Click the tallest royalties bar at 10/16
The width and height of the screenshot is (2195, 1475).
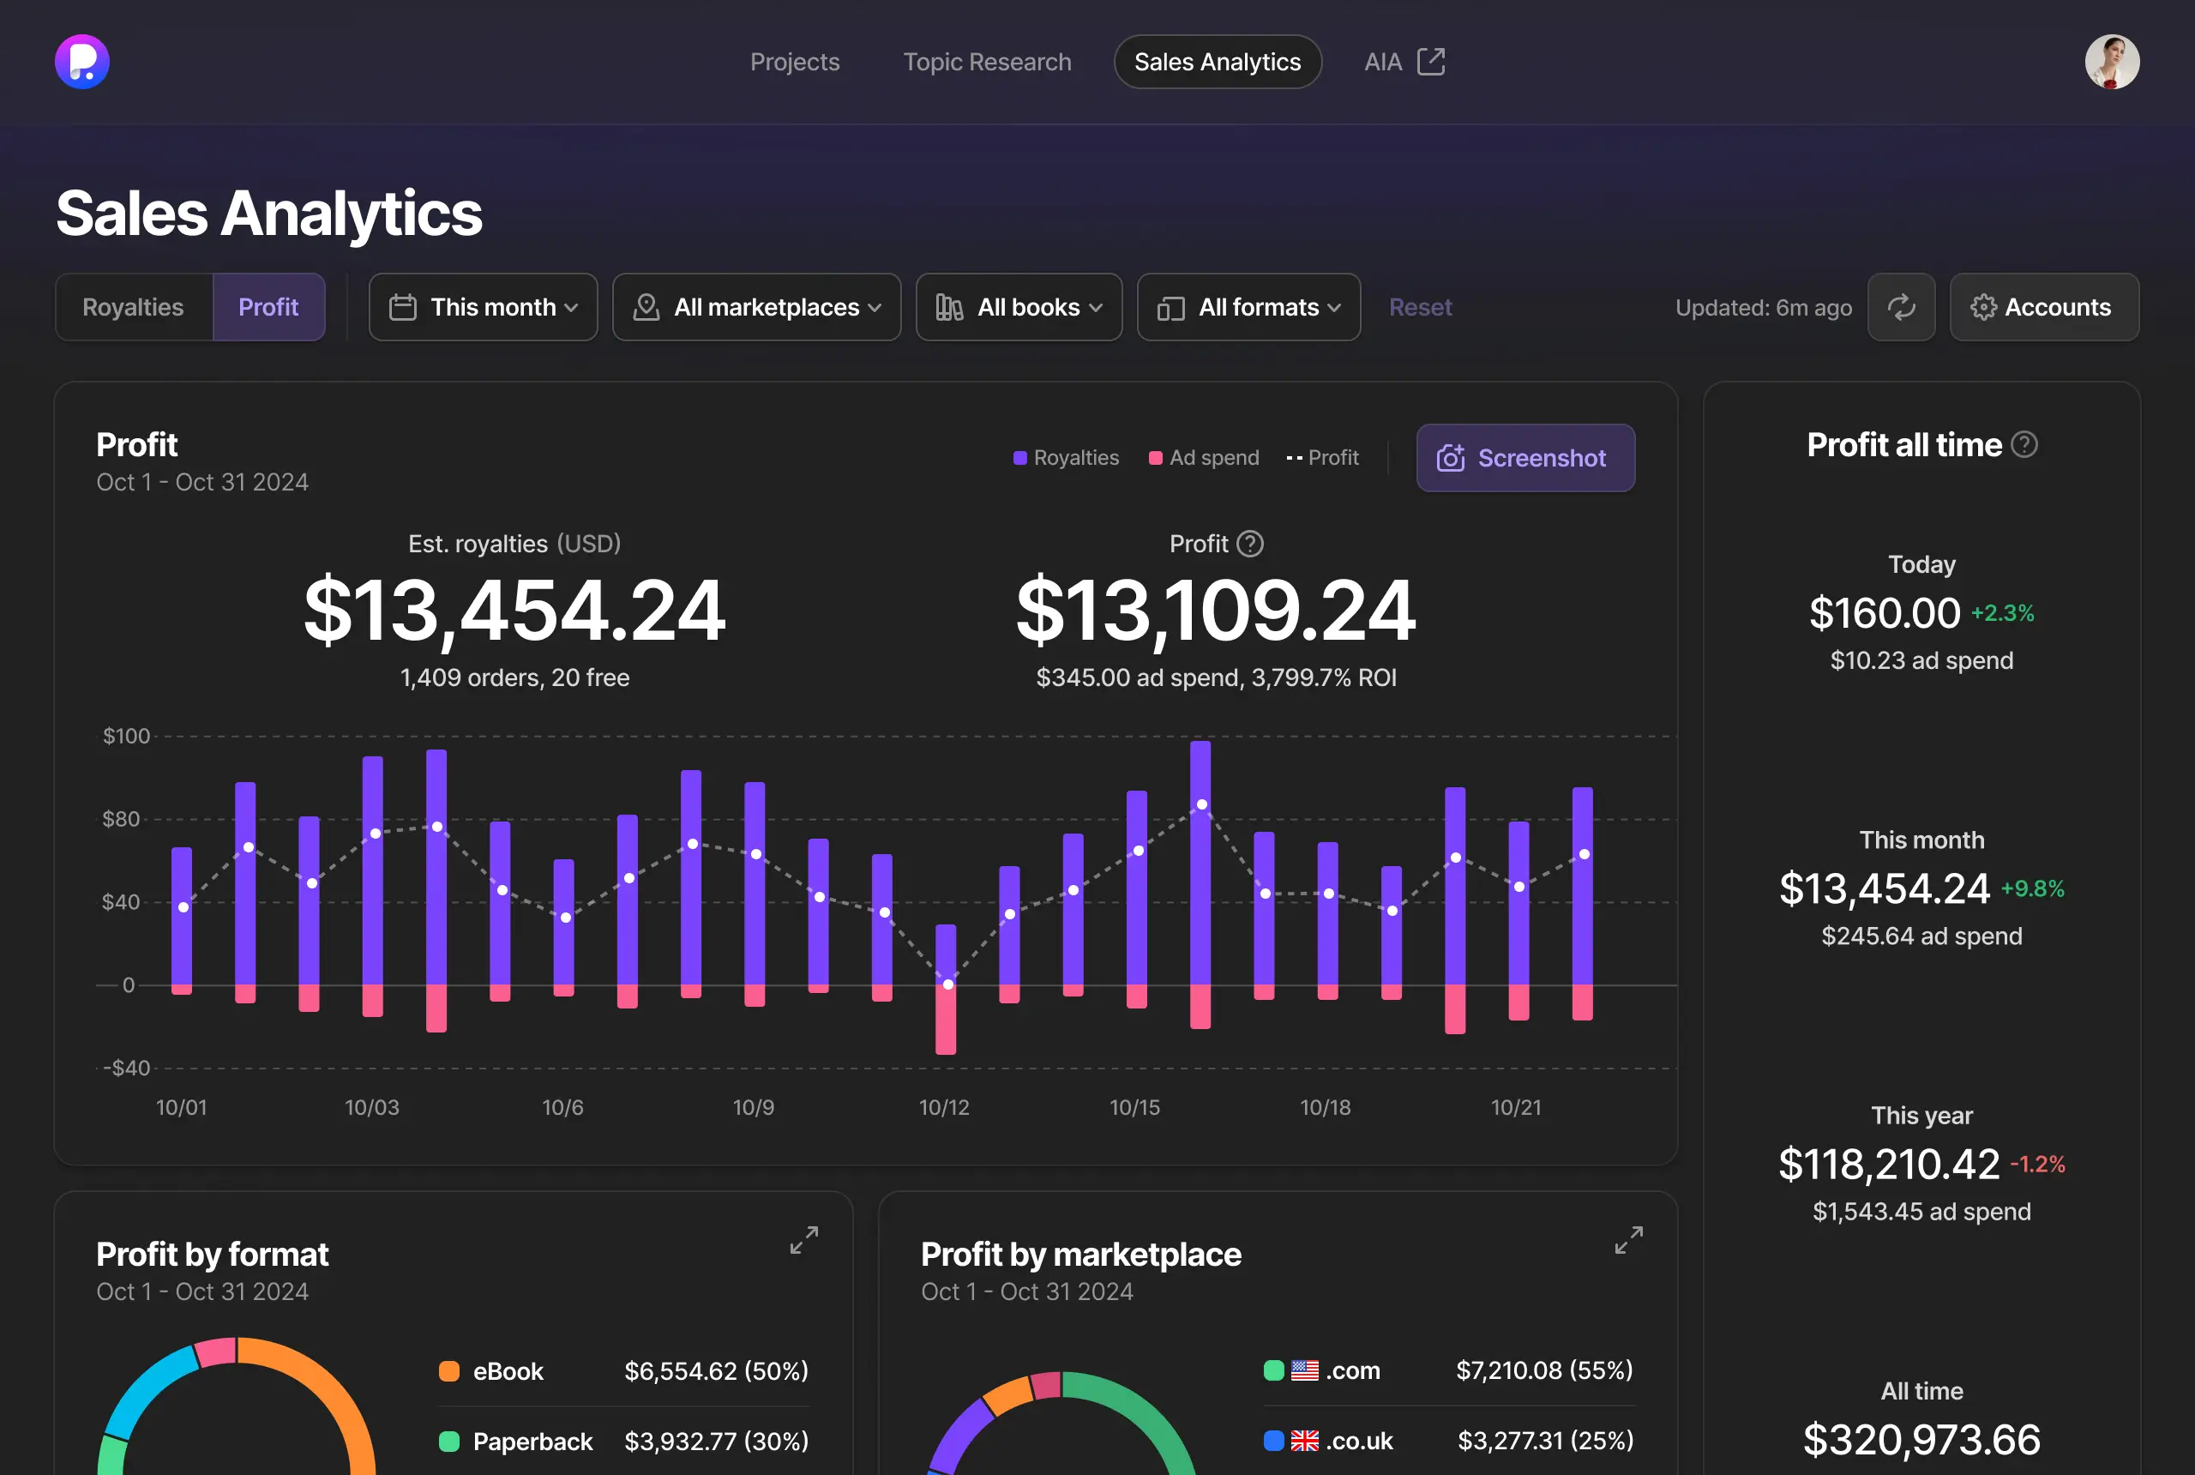[1200, 863]
